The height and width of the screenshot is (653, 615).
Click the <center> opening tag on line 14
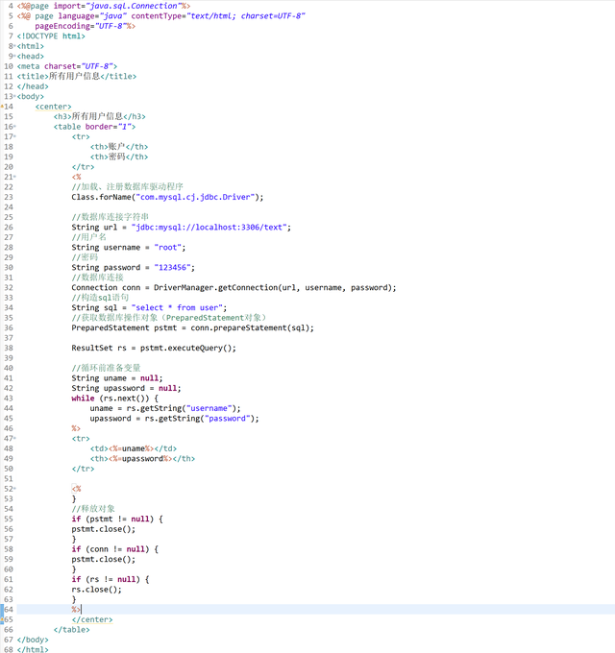pyautogui.click(x=54, y=107)
